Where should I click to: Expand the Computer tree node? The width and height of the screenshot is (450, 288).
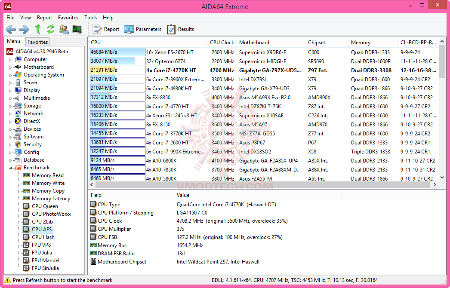11,60
